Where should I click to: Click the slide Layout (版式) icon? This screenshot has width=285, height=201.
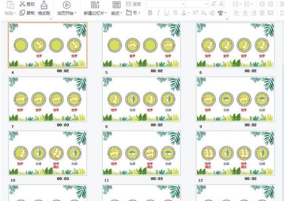(x=117, y=5)
